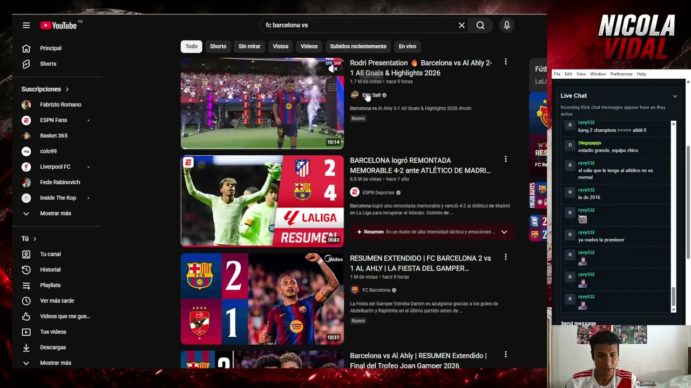Open the Window menu in the chat window
This screenshot has width=691, height=388.
[x=598, y=74]
